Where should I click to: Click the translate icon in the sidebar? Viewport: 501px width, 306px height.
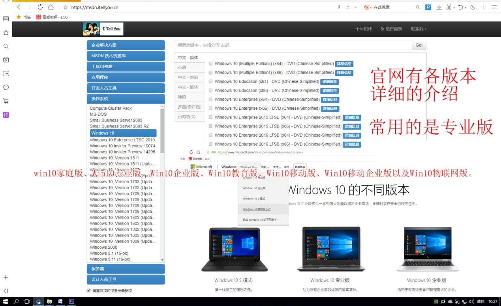tap(5, 115)
